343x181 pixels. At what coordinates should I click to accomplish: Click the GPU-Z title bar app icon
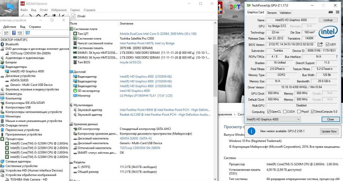249,5
